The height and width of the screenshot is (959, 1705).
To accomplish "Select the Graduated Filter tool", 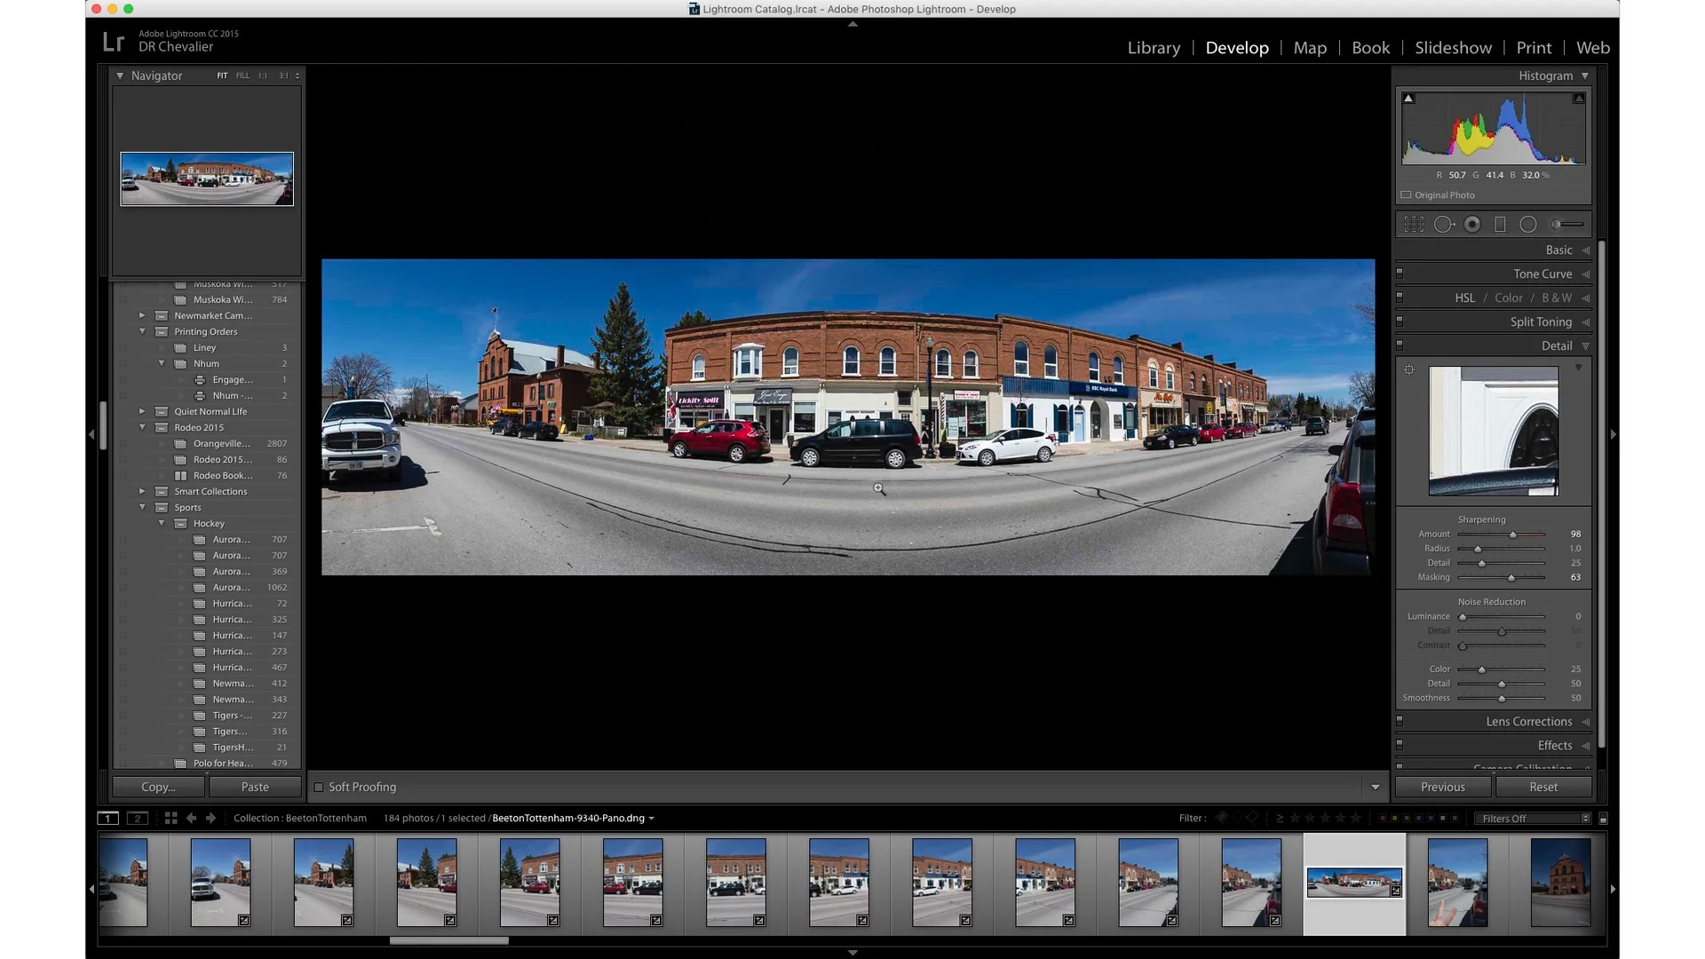I will coord(1501,224).
